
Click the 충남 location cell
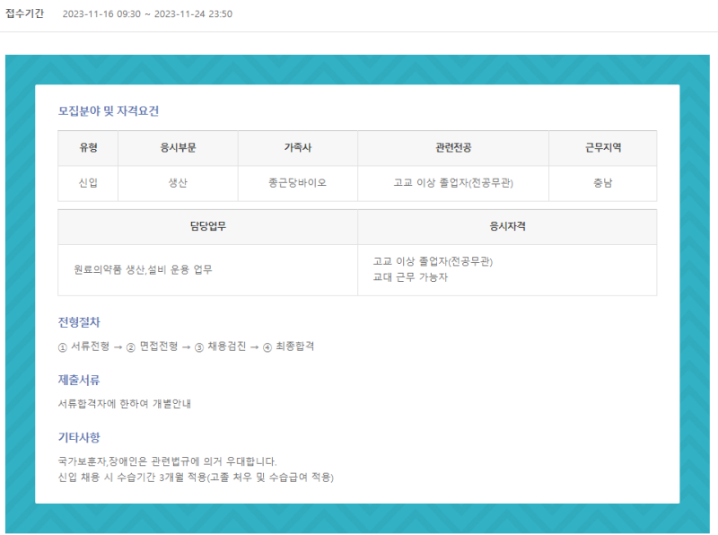pos(602,183)
